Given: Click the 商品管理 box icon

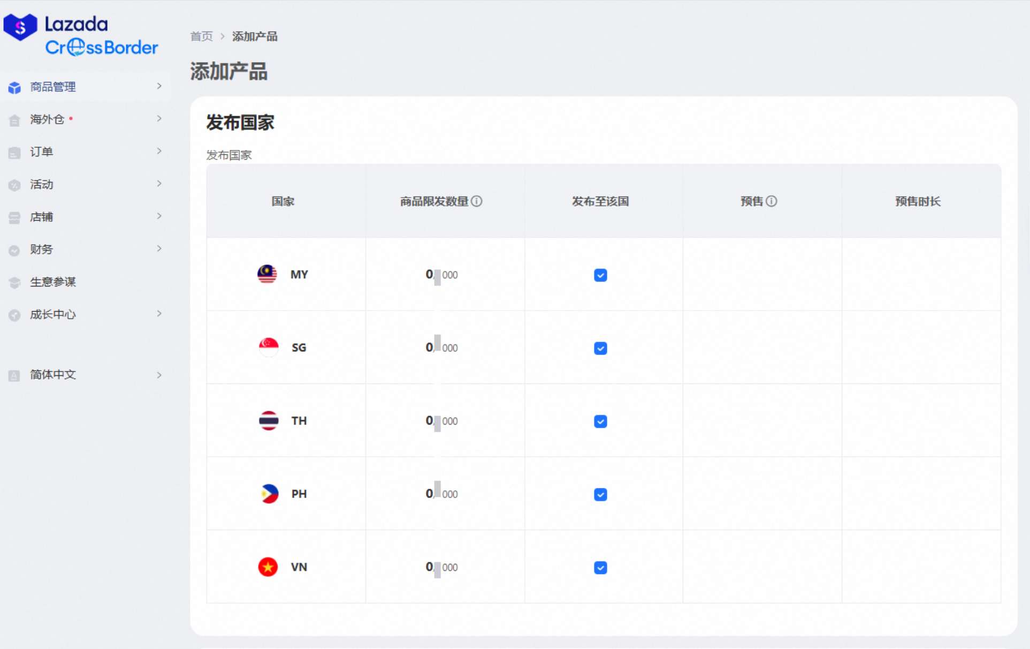Looking at the screenshot, I should [14, 87].
